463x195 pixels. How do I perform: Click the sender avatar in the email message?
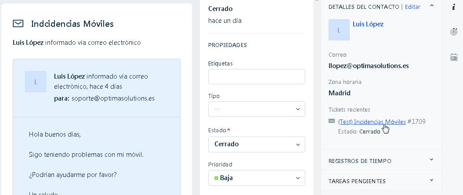coord(36,82)
